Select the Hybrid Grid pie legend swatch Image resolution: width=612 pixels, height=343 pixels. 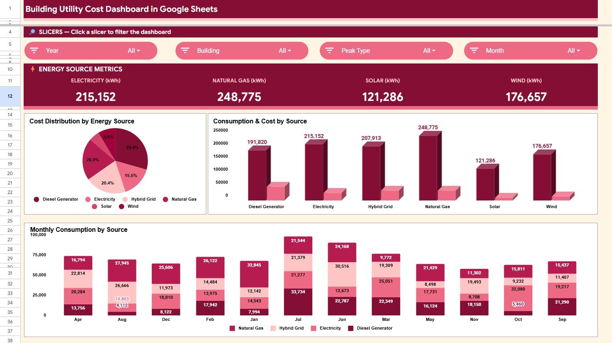click(125, 199)
